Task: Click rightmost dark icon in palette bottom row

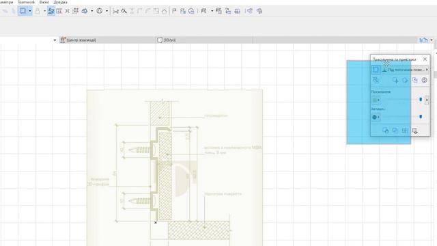Action: (414, 131)
